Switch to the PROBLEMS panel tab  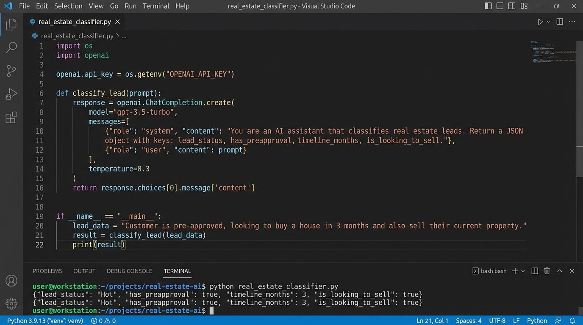tap(47, 271)
